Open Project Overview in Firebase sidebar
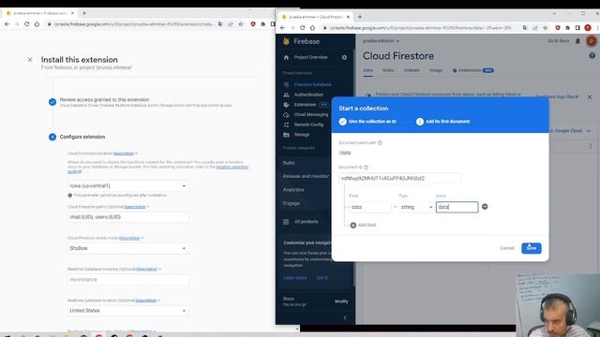This screenshot has height=337, width=600. click(310, 57)
